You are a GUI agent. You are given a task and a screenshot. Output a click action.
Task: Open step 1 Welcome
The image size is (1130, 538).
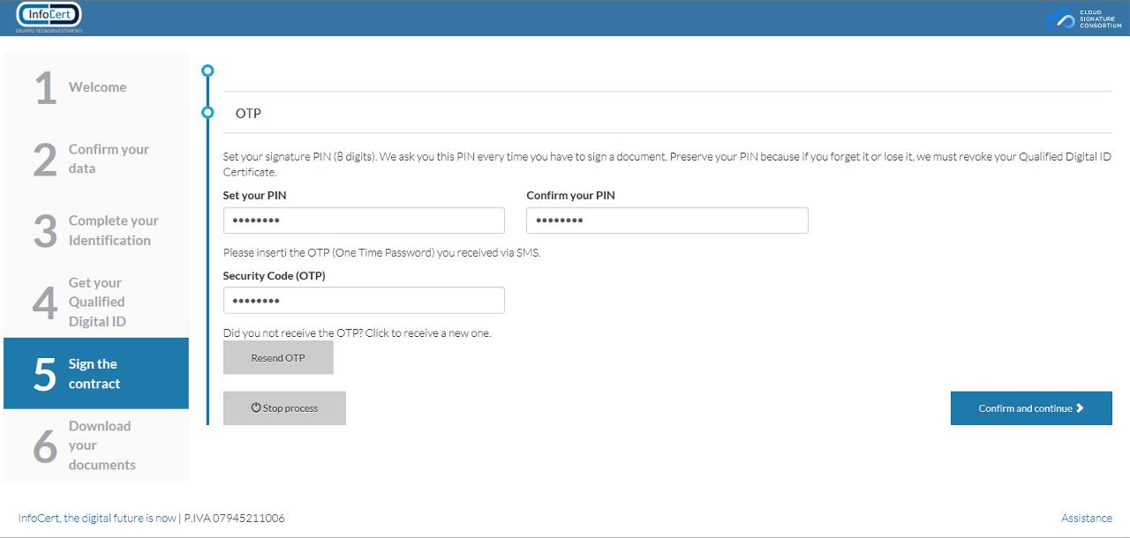[96, 87]
